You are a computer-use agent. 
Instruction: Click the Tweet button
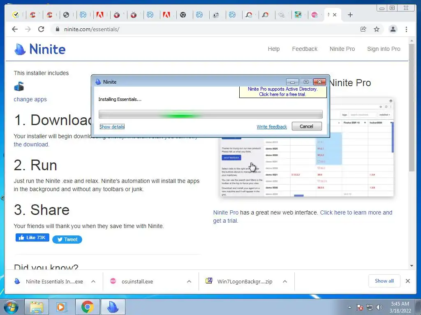coord(67,240)
